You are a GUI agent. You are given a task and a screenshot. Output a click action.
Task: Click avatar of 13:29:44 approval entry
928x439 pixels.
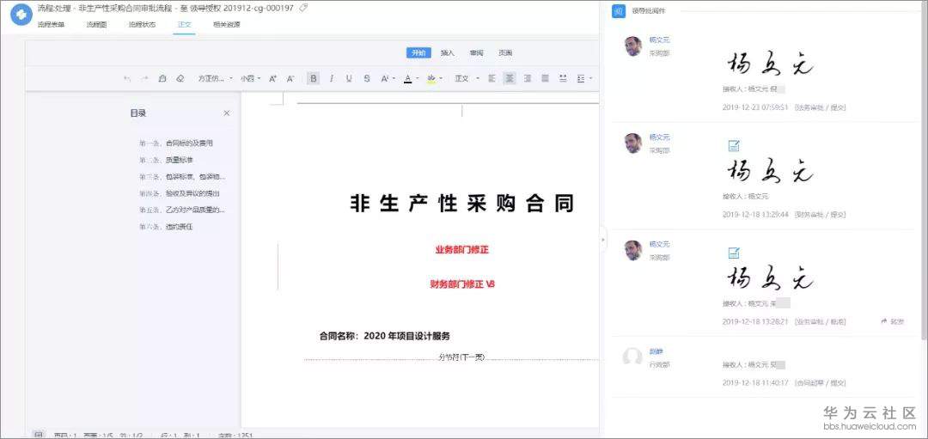point(632,143)
